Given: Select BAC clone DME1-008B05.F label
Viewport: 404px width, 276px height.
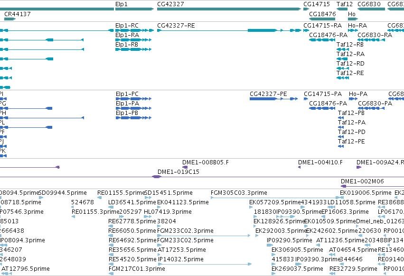Looking at the screenshot, I should coord(206,162).
